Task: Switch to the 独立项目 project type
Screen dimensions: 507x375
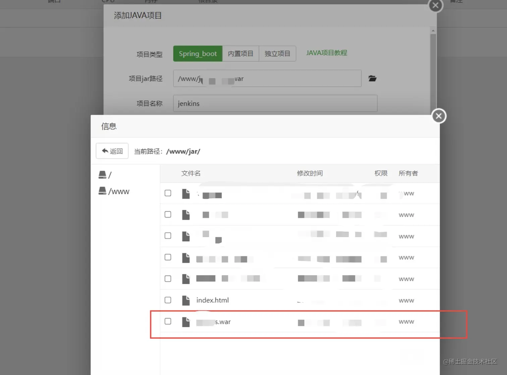Action: 277,54
